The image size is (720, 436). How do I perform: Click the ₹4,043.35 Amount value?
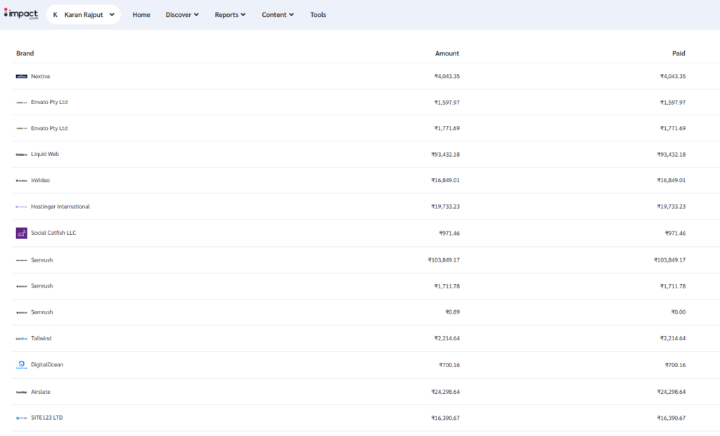pyautogui.click(x=446, y=76)
